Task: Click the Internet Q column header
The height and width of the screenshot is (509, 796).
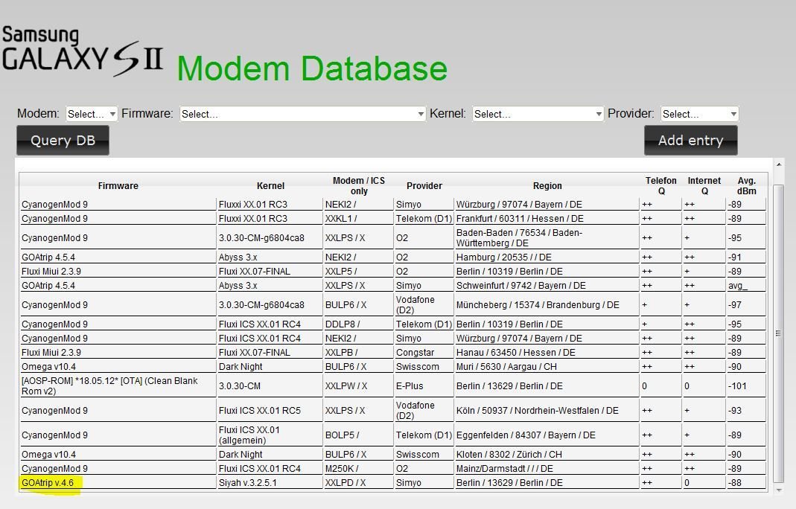Action: click(x=704, y=186)
